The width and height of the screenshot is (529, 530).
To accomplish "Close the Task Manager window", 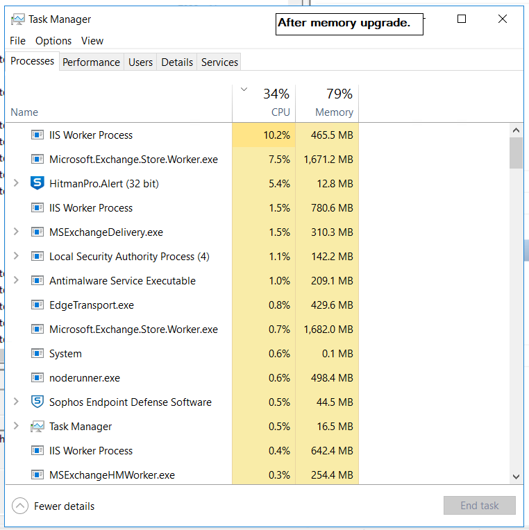I will tap(503, 19).
